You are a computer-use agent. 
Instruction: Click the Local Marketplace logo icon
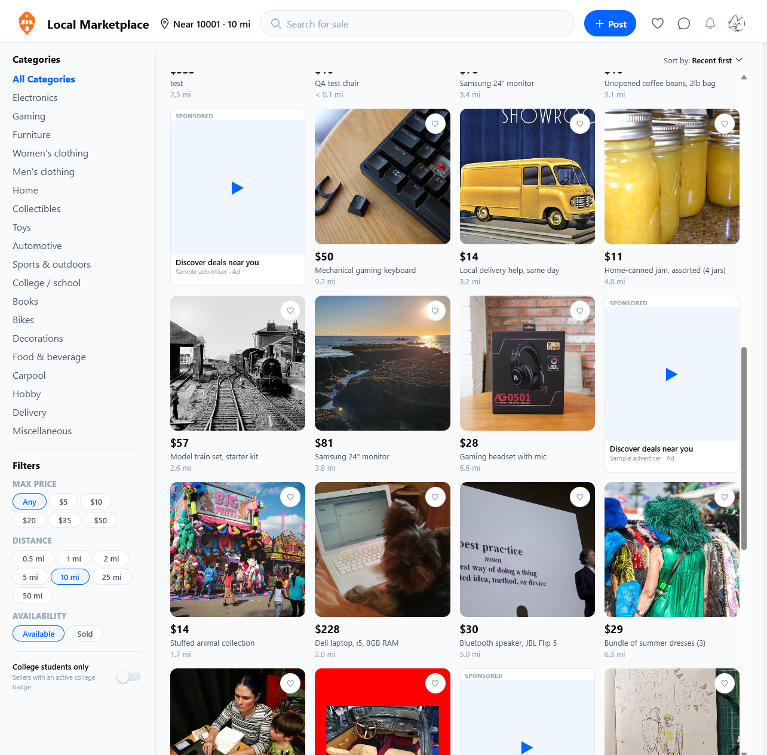point(27,23)
